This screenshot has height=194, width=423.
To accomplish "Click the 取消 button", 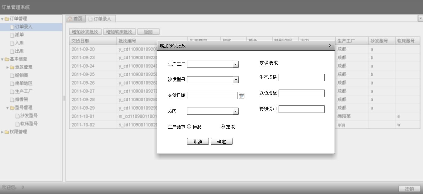I will pos(198,141).
